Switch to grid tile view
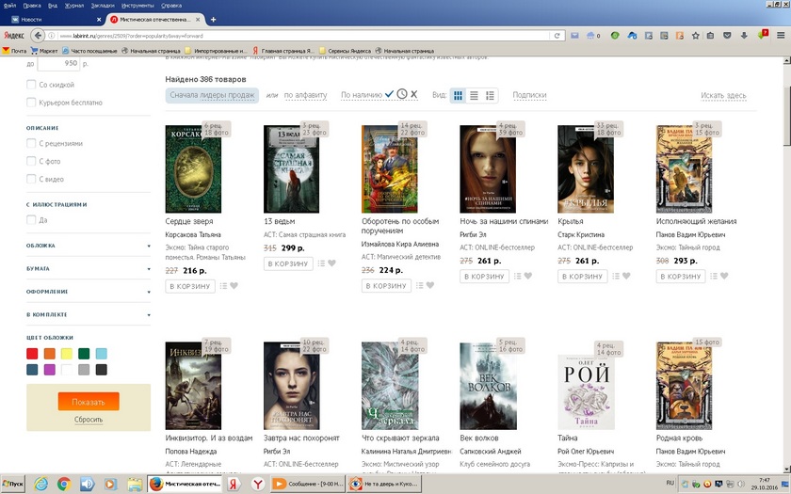Viewport: 791px width, 494px height. tap(459, 95)
